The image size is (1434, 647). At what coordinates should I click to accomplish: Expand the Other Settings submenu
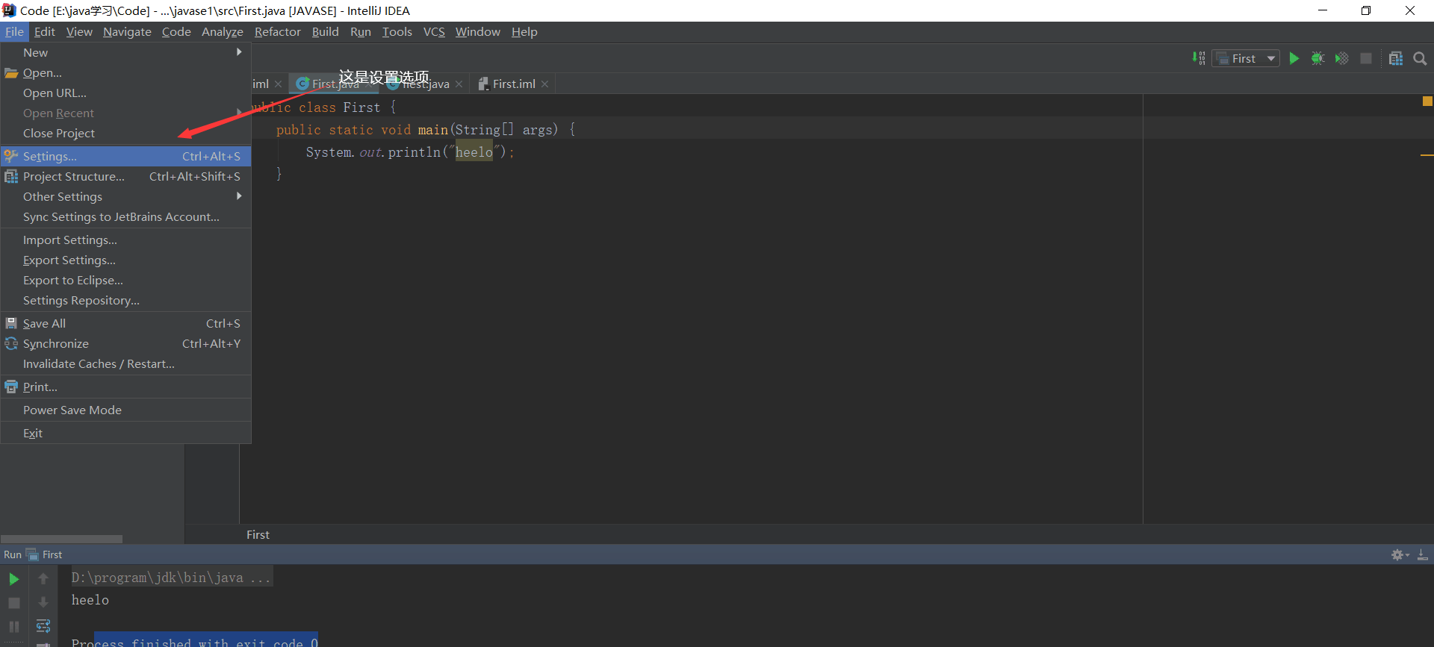click(125, 196)
